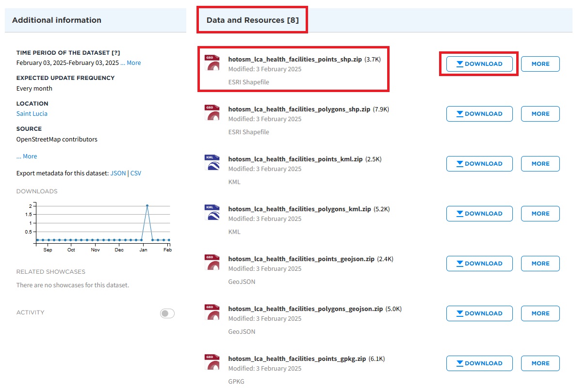The width and height of the screenshot is (588, 390).
Task: Open hotosm_lca_health_facilities_polygons_kml.zip file name
Action: [x=299, y=209]
